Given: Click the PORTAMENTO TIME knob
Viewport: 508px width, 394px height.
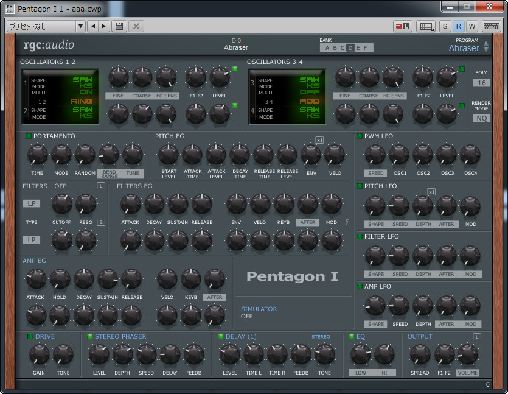Looking at the screenshot, I should (x=37, y=154).
